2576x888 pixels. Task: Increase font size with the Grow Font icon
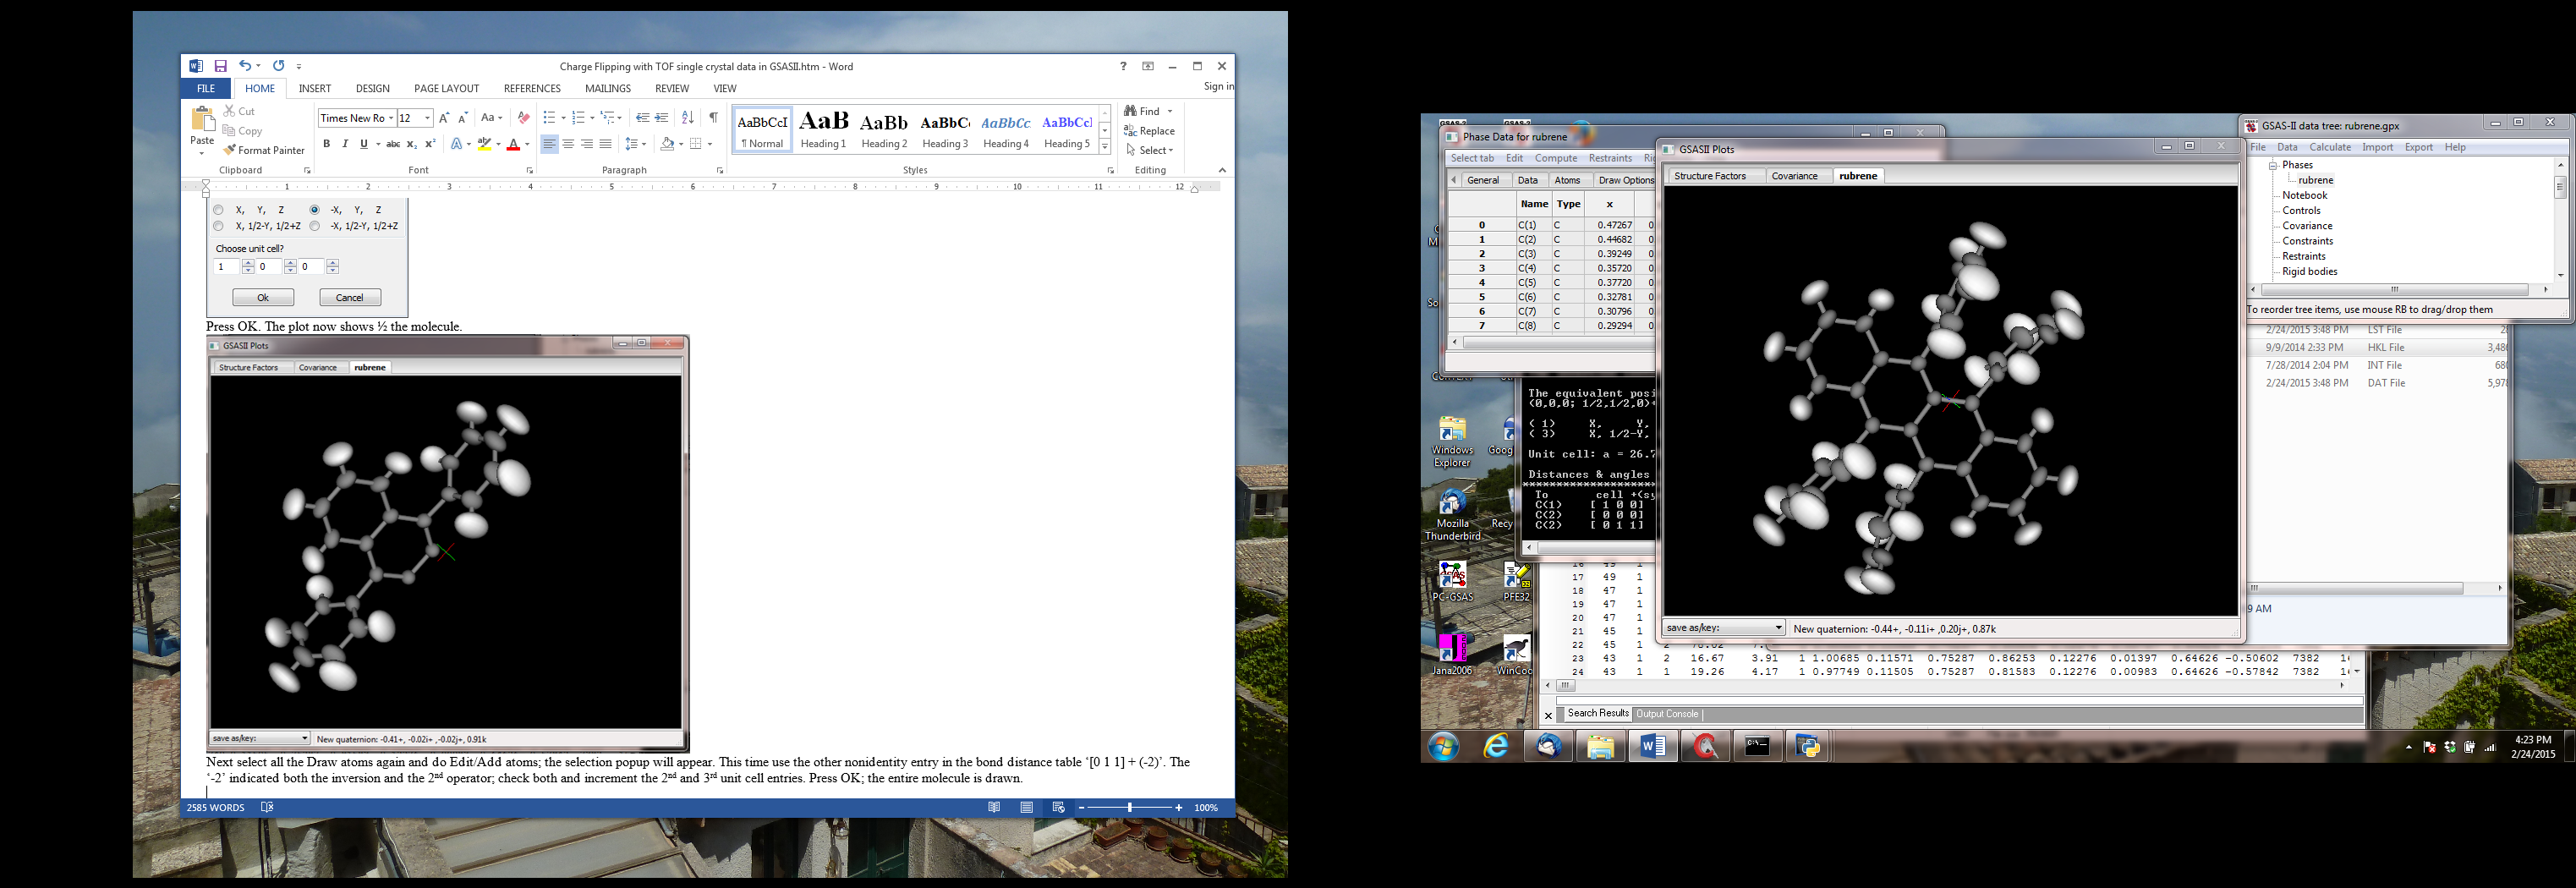444,118
